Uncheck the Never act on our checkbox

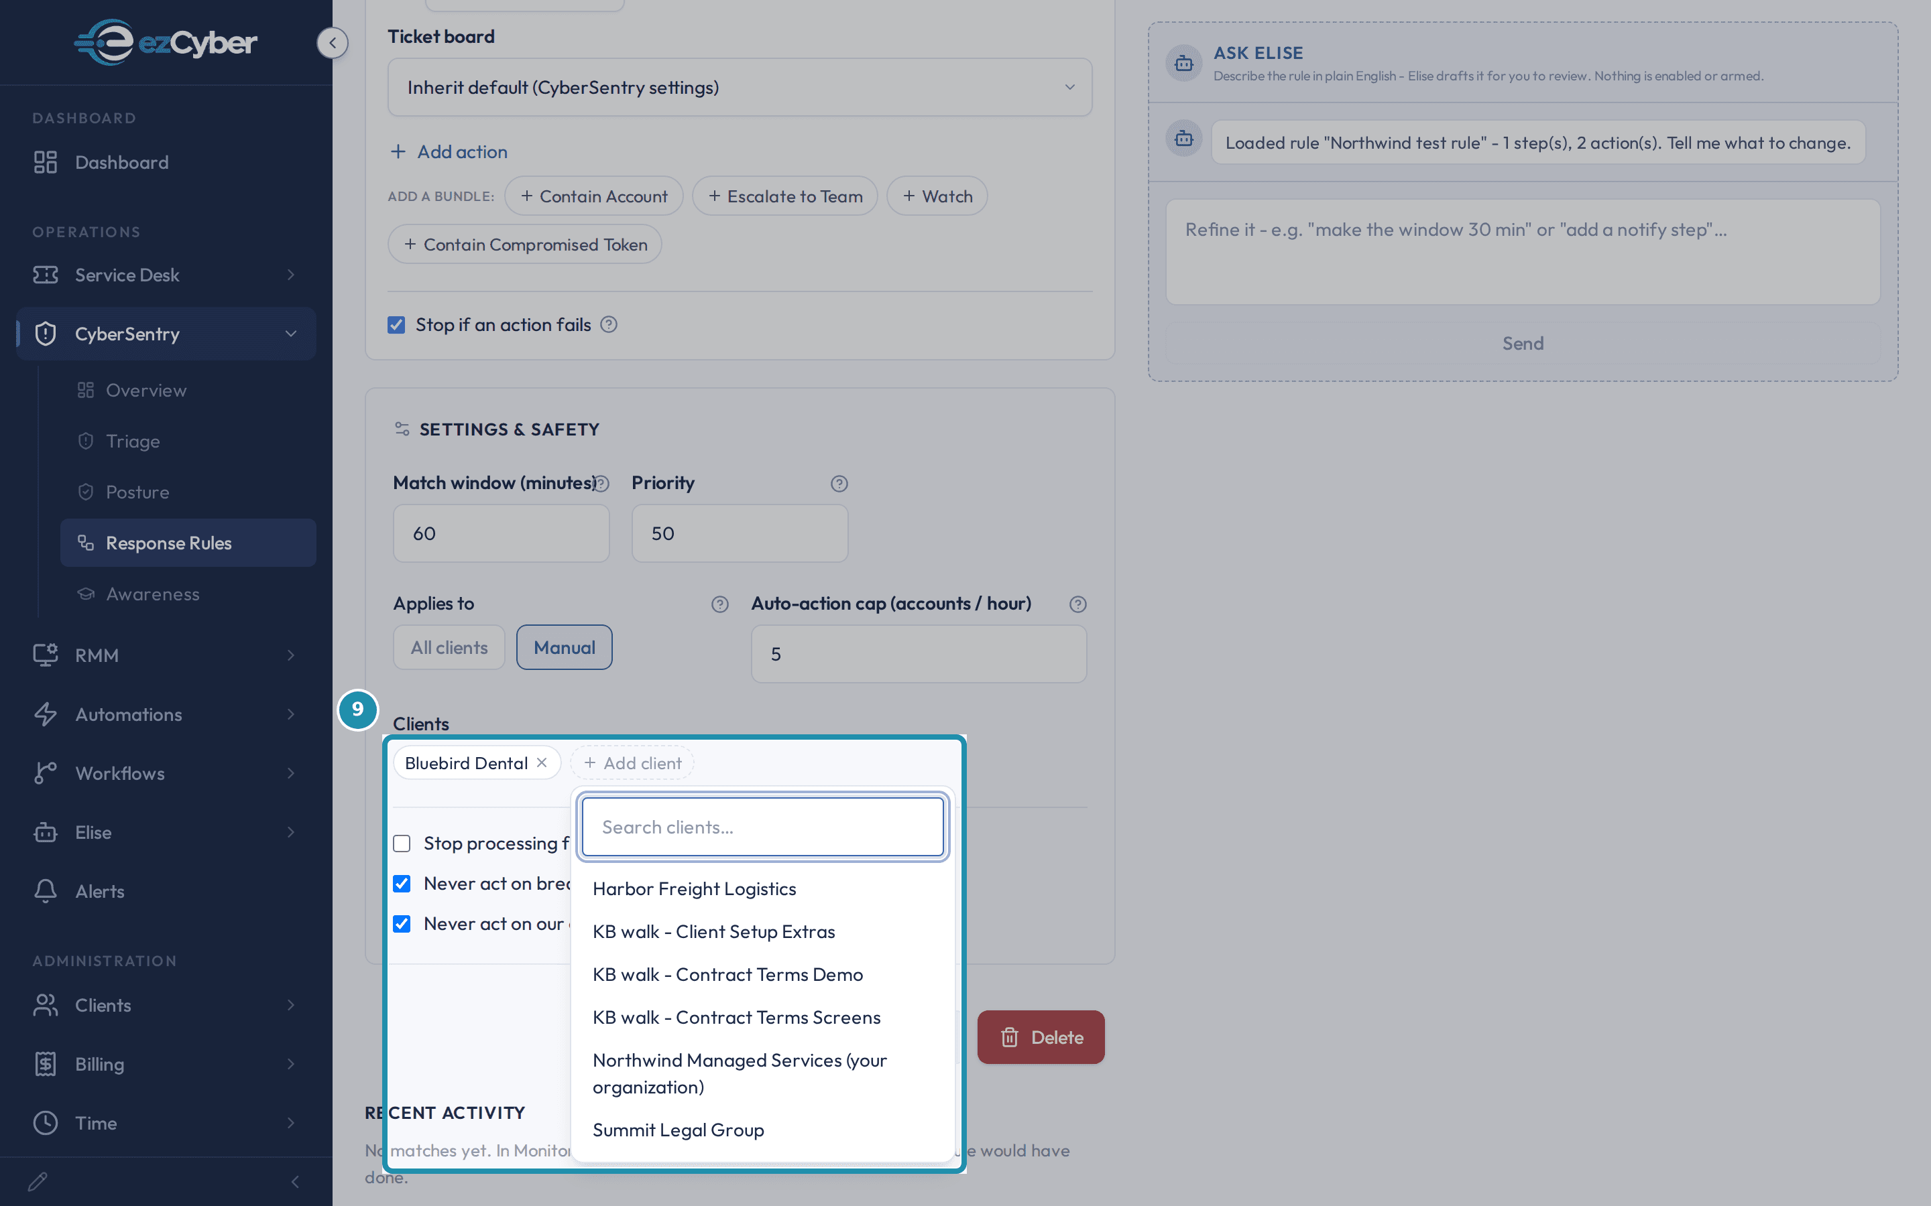pos(402,924)
